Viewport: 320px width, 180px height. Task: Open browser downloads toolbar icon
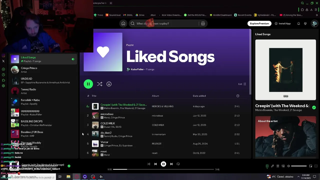coord(311,10)
